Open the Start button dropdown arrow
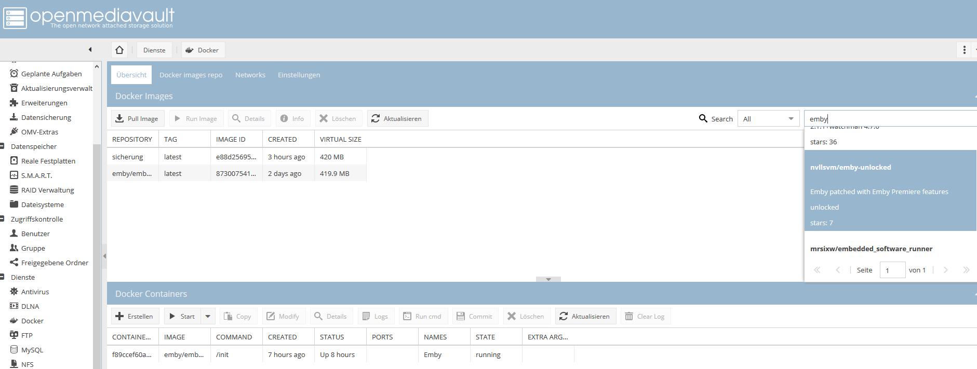The height and width of the screenshot is (369, 977). [x=208, y=316]
